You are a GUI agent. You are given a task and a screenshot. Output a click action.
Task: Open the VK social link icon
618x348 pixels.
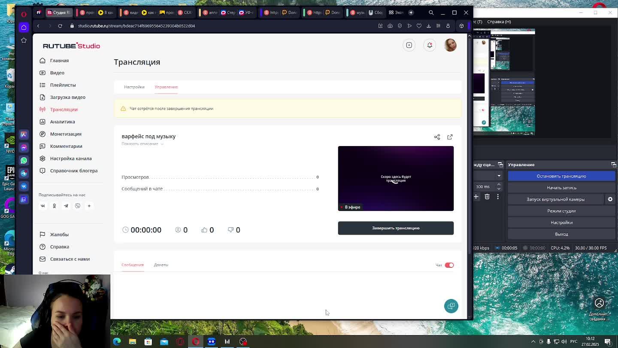[x=42, y=206]
